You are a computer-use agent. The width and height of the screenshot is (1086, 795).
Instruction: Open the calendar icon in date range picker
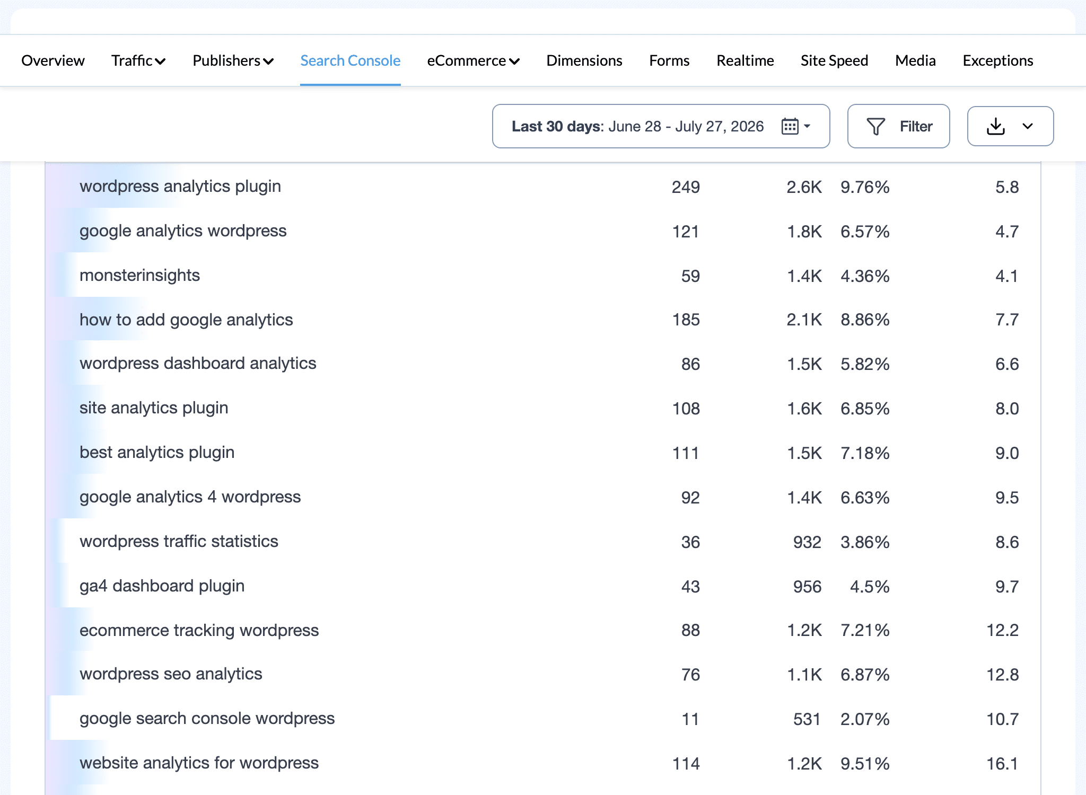click(x=790, y=126)
